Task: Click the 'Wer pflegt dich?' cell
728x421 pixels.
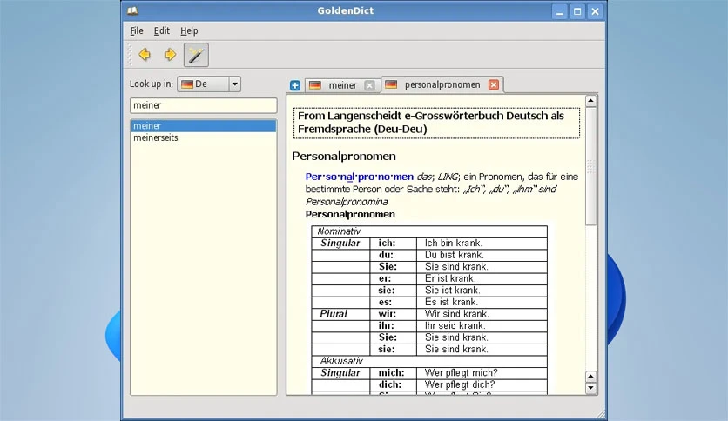Action: click(x=482, y=384)
